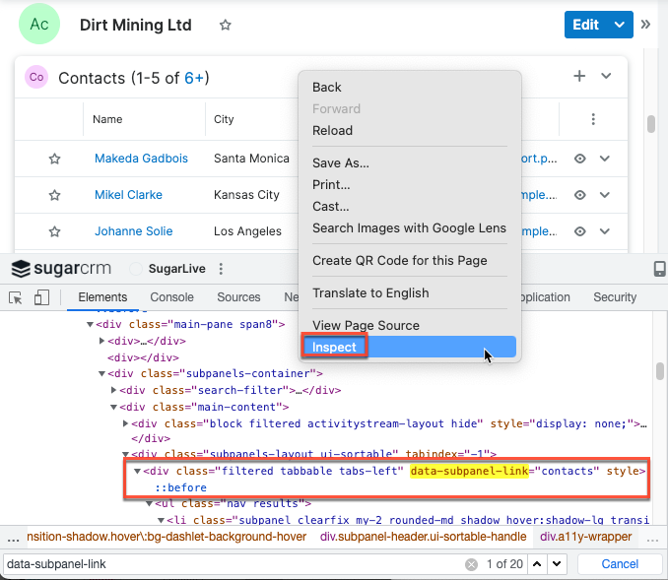The width and height of the screenshot is (668, 580).
Task: Activate DevTools element picker icon
Action: (16, 297)
